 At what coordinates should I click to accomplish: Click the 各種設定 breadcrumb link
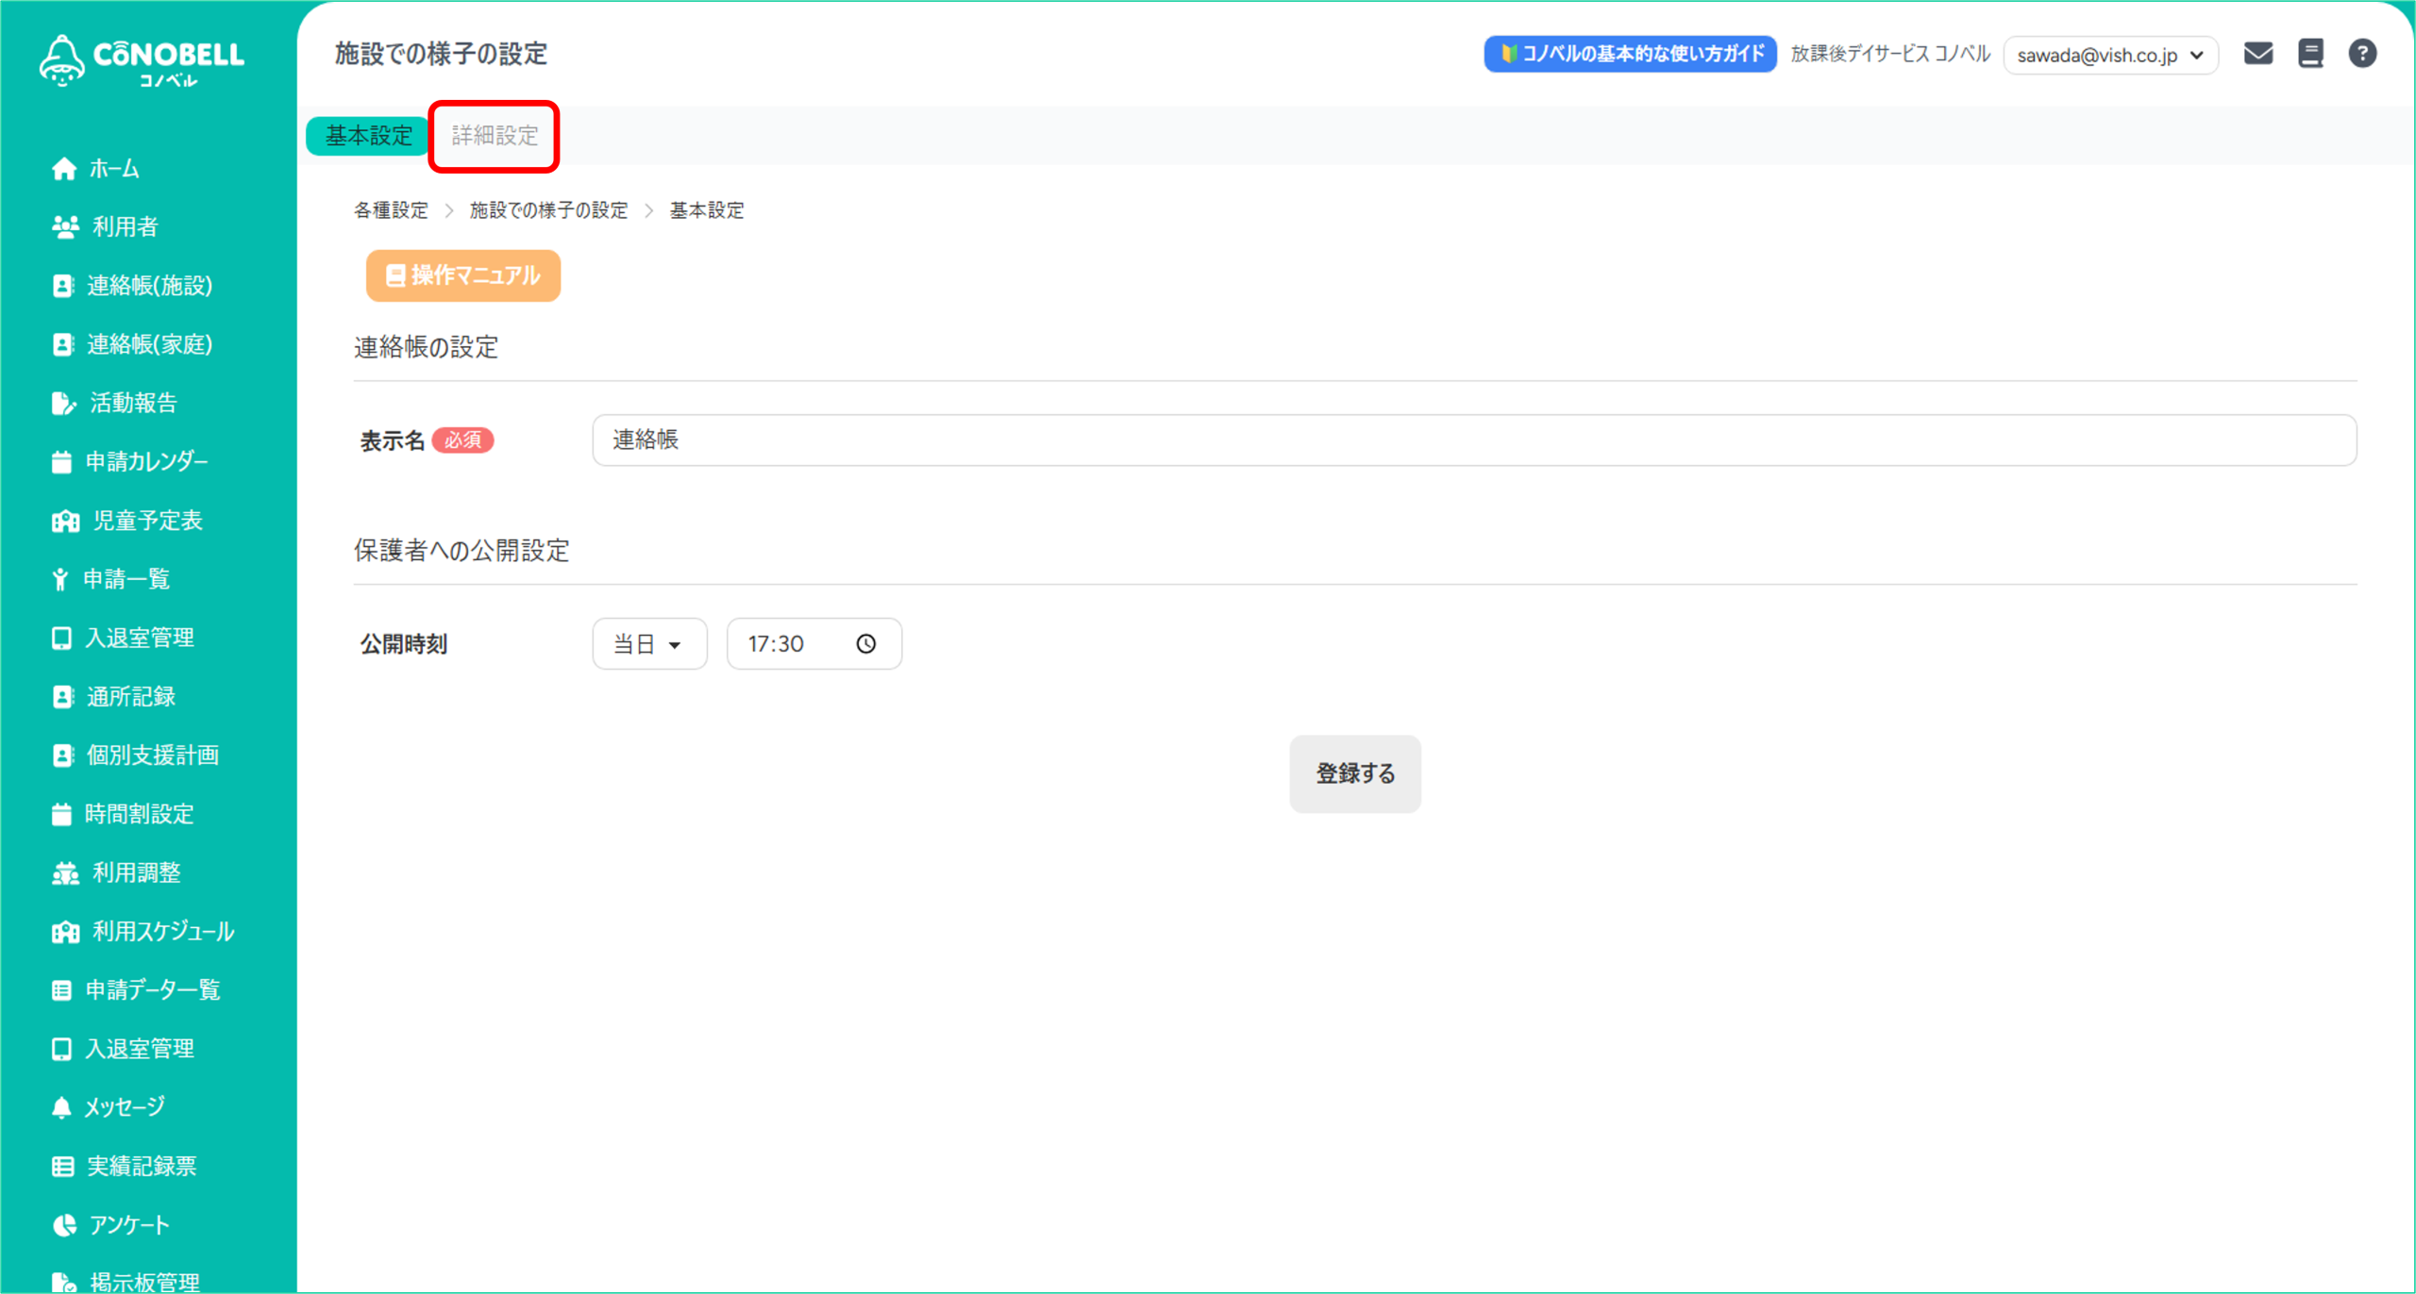pyautogui.click(x=391, y=210)
